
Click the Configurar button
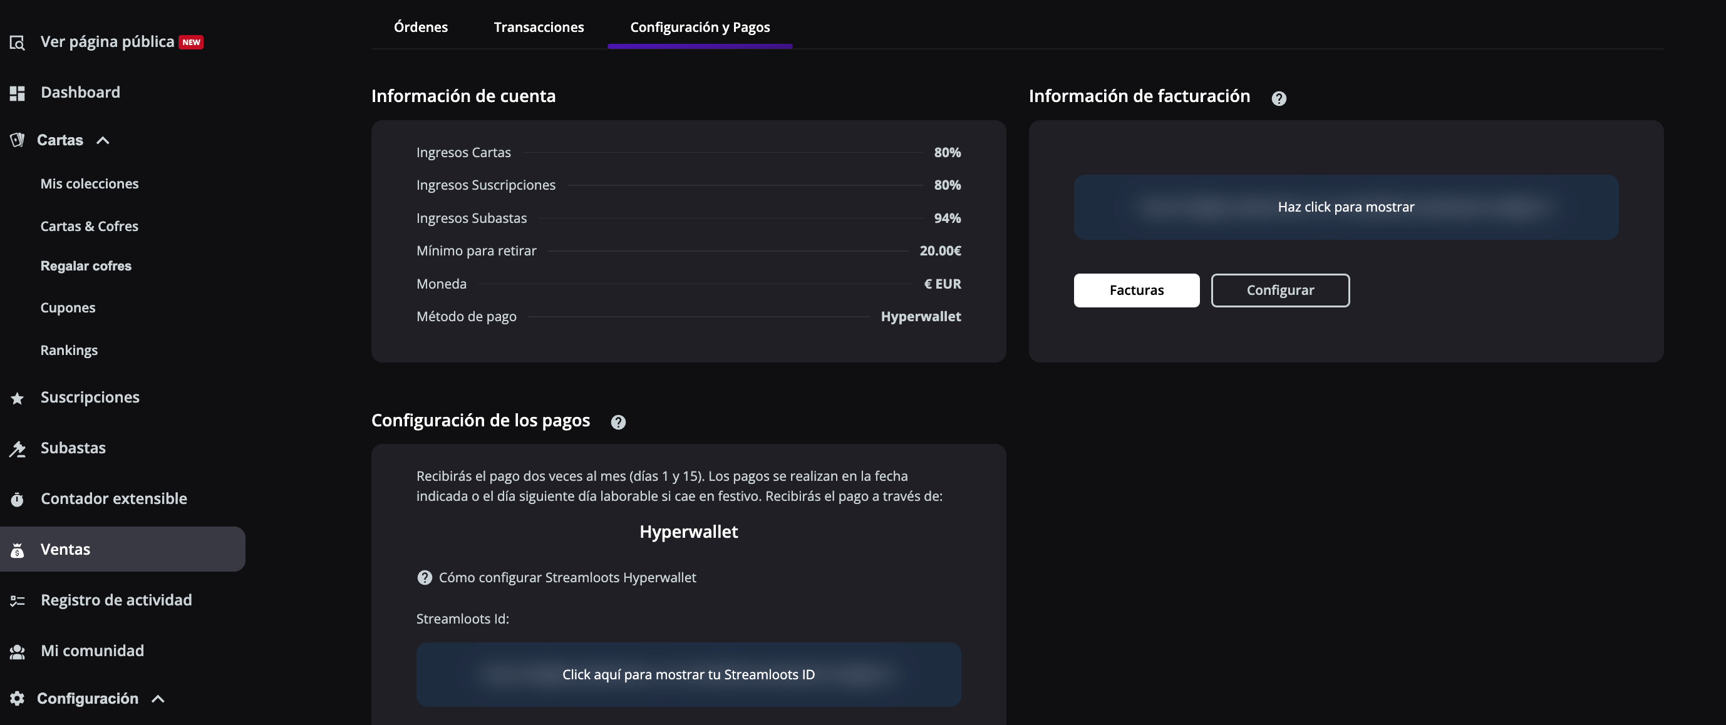[x=1279, y=290]
